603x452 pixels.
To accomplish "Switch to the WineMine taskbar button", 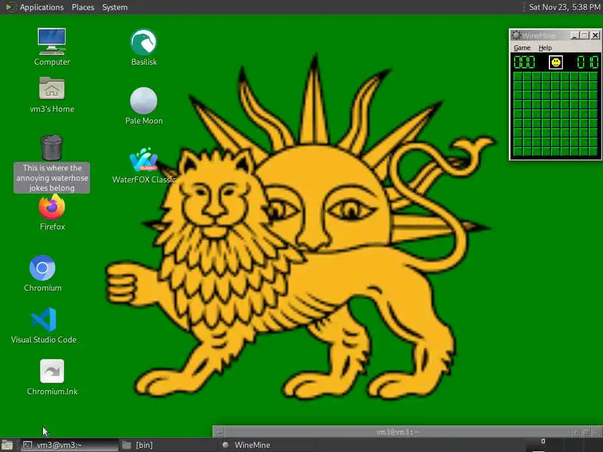I will [267, 445].
